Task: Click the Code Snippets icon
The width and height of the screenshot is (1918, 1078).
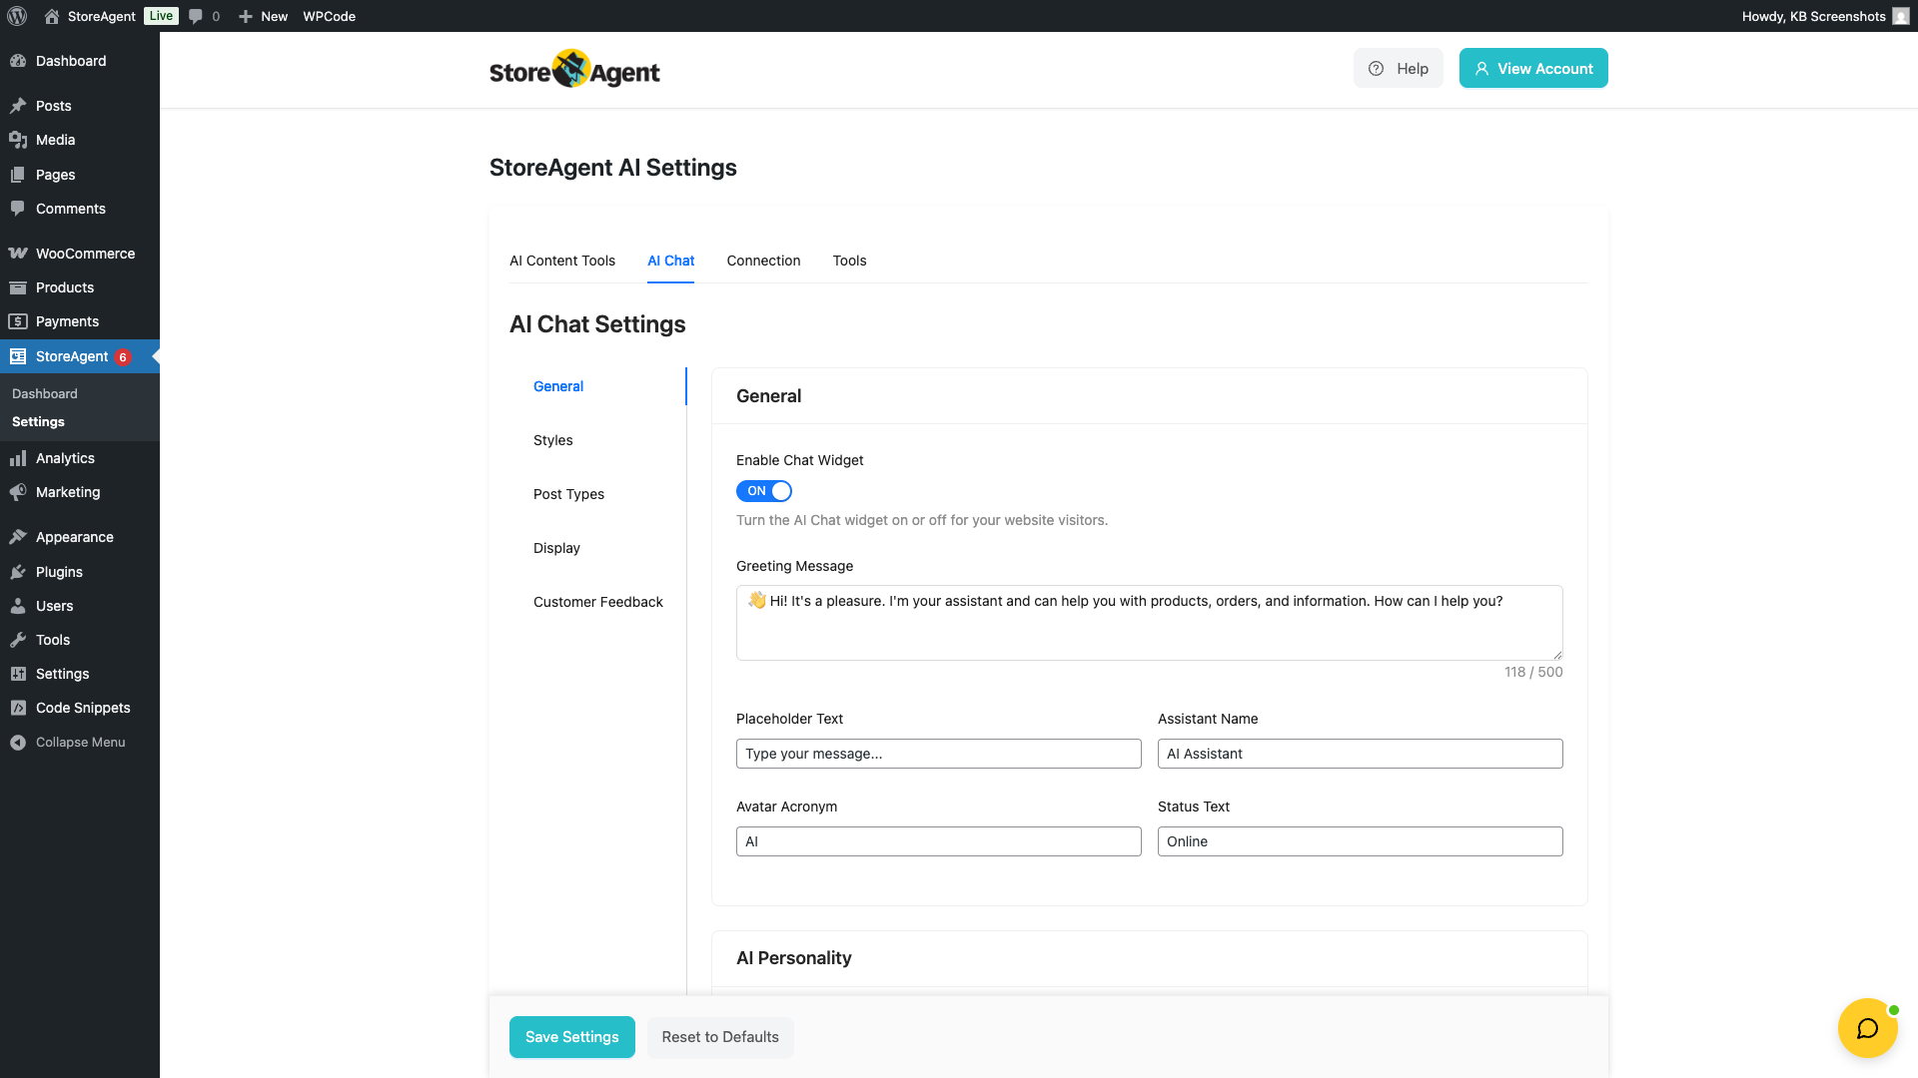Action: (x=18, y=708)
